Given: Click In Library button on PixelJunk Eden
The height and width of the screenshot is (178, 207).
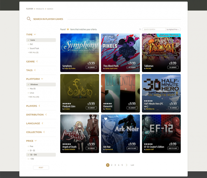Looking at the screenshot, I should [91, 108].
